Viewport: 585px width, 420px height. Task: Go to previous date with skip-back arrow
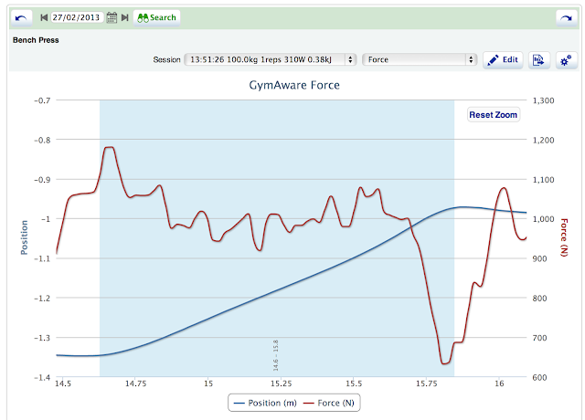coord(44,17)
